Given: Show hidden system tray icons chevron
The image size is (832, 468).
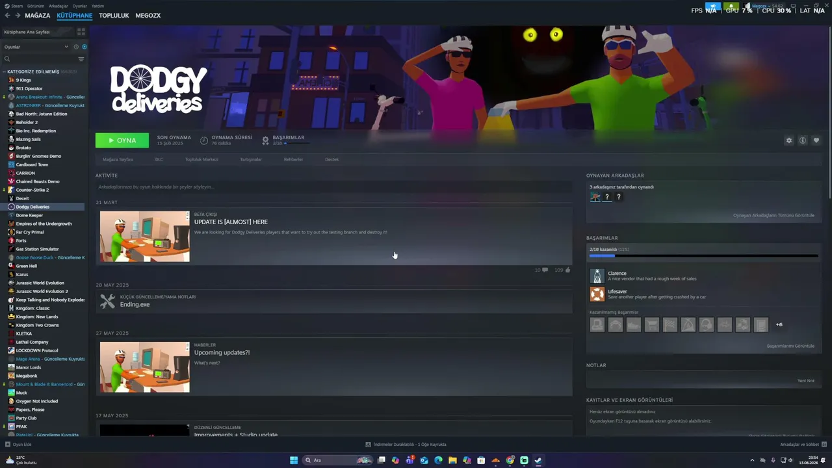Looking at the screenshot, I should pyautogui.click(x=752, y=460).
